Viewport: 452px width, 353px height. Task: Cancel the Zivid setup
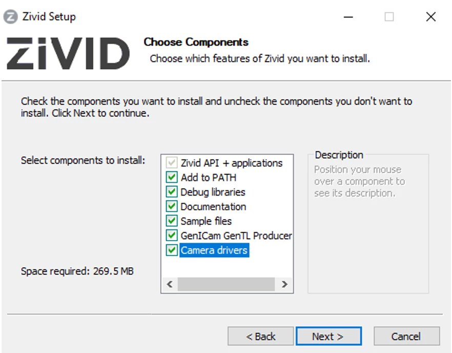click(x=406, y=336)
